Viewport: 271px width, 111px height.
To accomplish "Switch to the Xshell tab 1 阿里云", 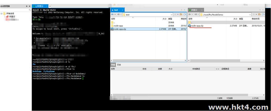I will 40,6.
